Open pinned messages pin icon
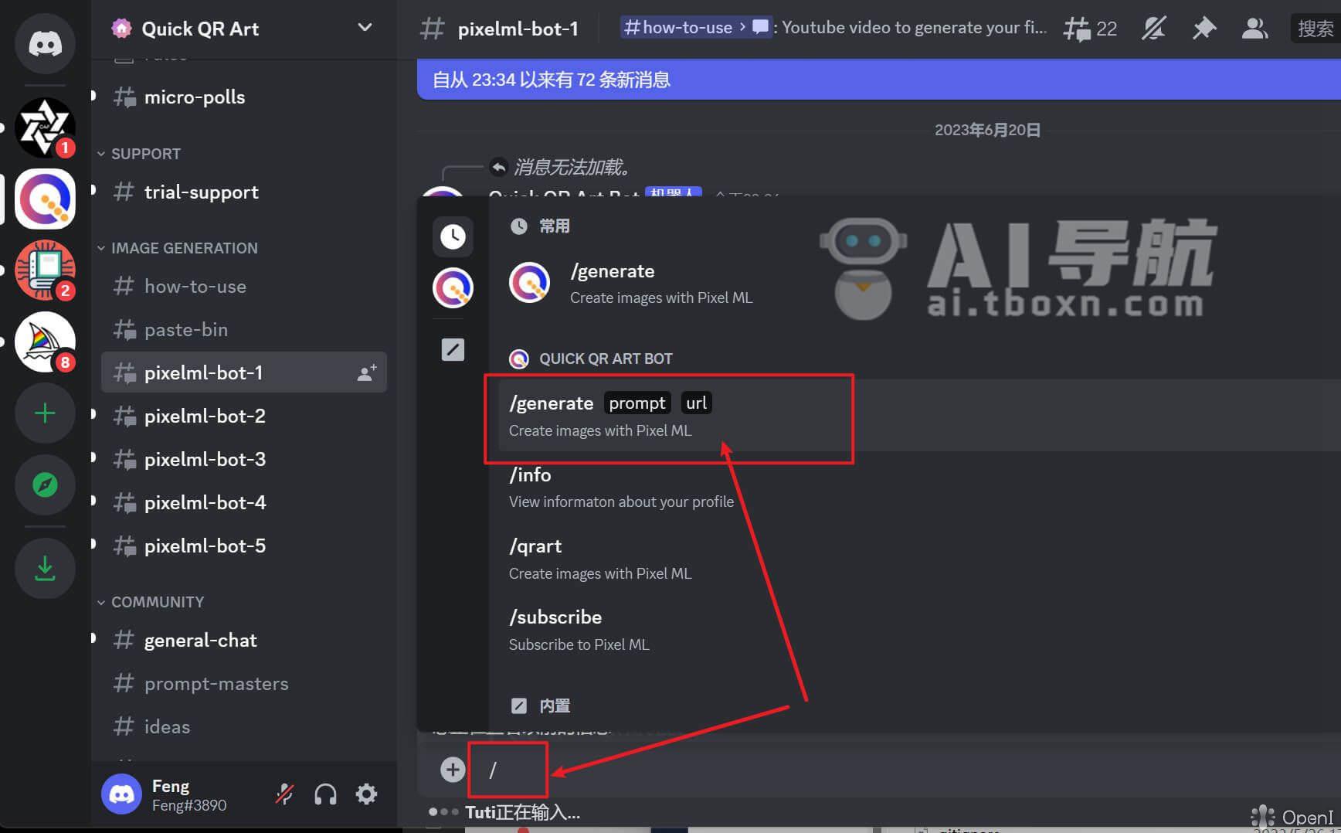Screen dimensions: 1341x833 pos(1204,29)
